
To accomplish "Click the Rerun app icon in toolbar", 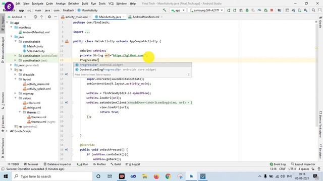I will 229,10.
